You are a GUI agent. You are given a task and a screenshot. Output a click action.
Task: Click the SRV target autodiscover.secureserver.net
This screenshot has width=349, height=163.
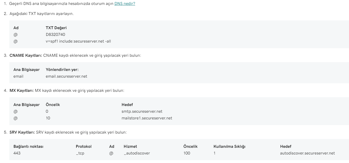[x=307, y=153]
